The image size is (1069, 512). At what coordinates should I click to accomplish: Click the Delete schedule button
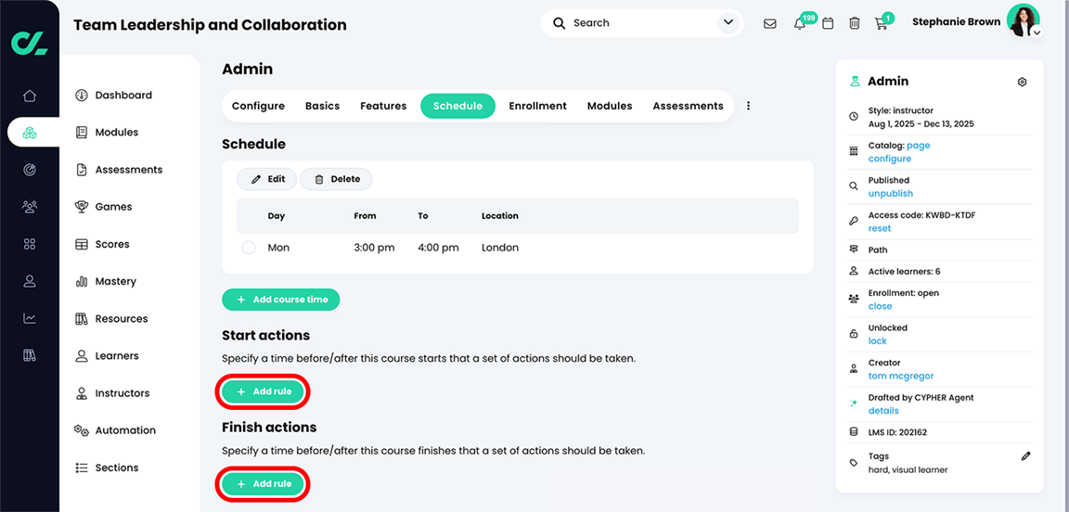click(x=336, y=179)
